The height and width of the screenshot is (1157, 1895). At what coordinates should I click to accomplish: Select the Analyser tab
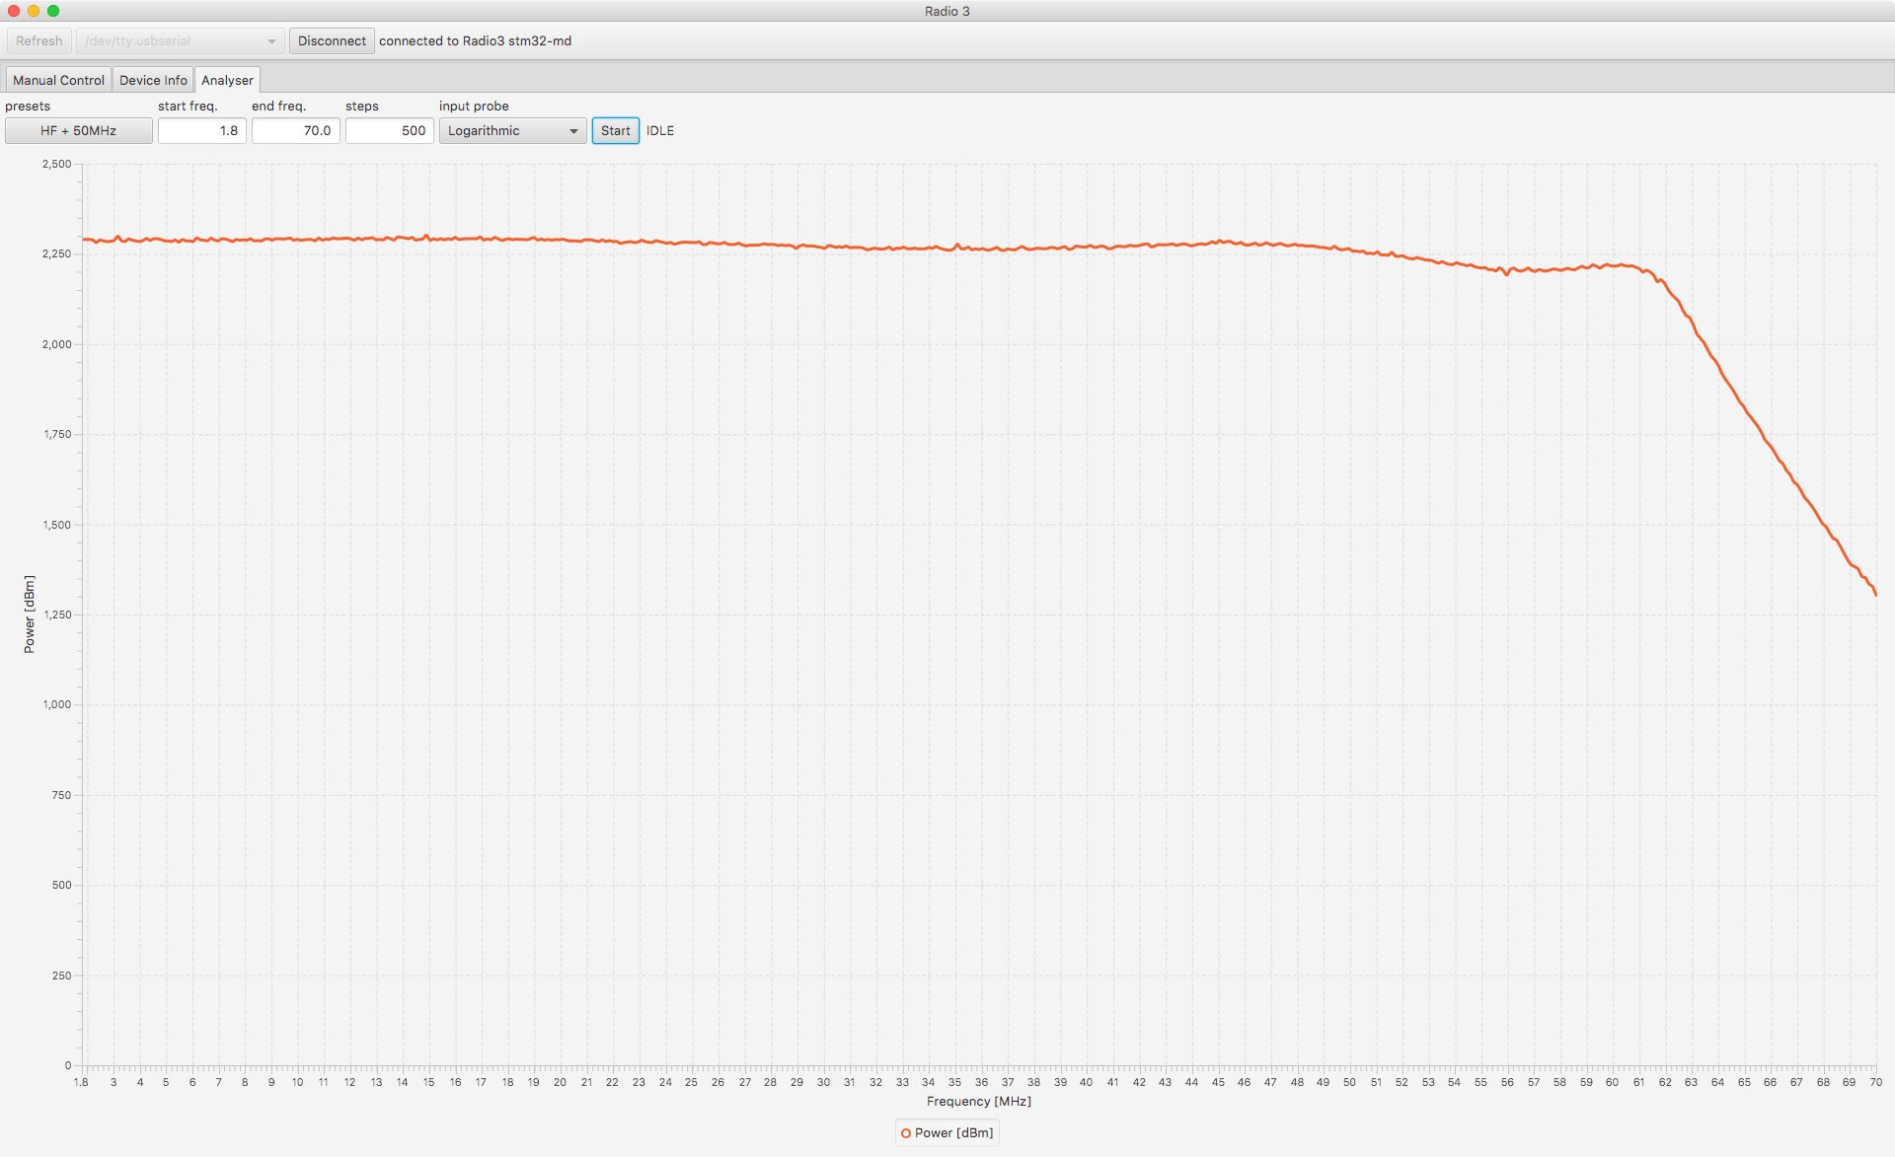coord(227,80)
